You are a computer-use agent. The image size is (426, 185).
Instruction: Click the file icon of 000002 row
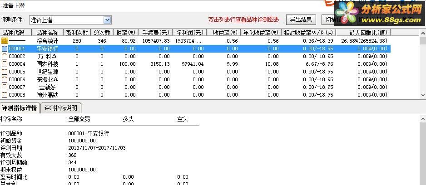5,56
